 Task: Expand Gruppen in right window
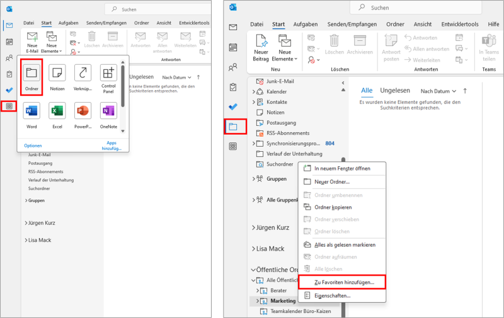[254, 179]
